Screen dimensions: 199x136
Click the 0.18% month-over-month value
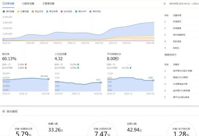pos(21,65)
